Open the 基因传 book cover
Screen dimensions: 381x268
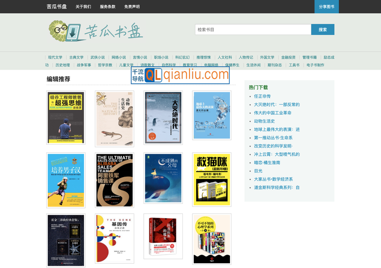pyautogui.click(x=114, y=238)
